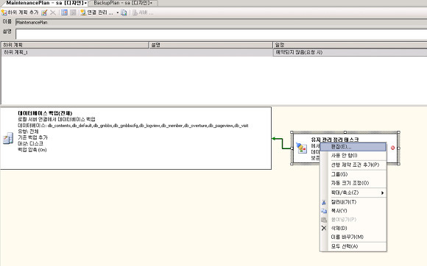Expand the dropdown arrow after 연결 관리

point(117,12)
